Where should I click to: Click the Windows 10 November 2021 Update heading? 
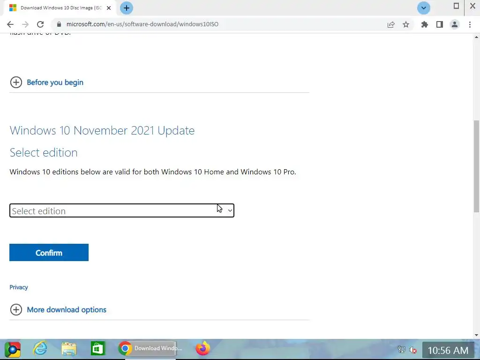pos(102,130)
